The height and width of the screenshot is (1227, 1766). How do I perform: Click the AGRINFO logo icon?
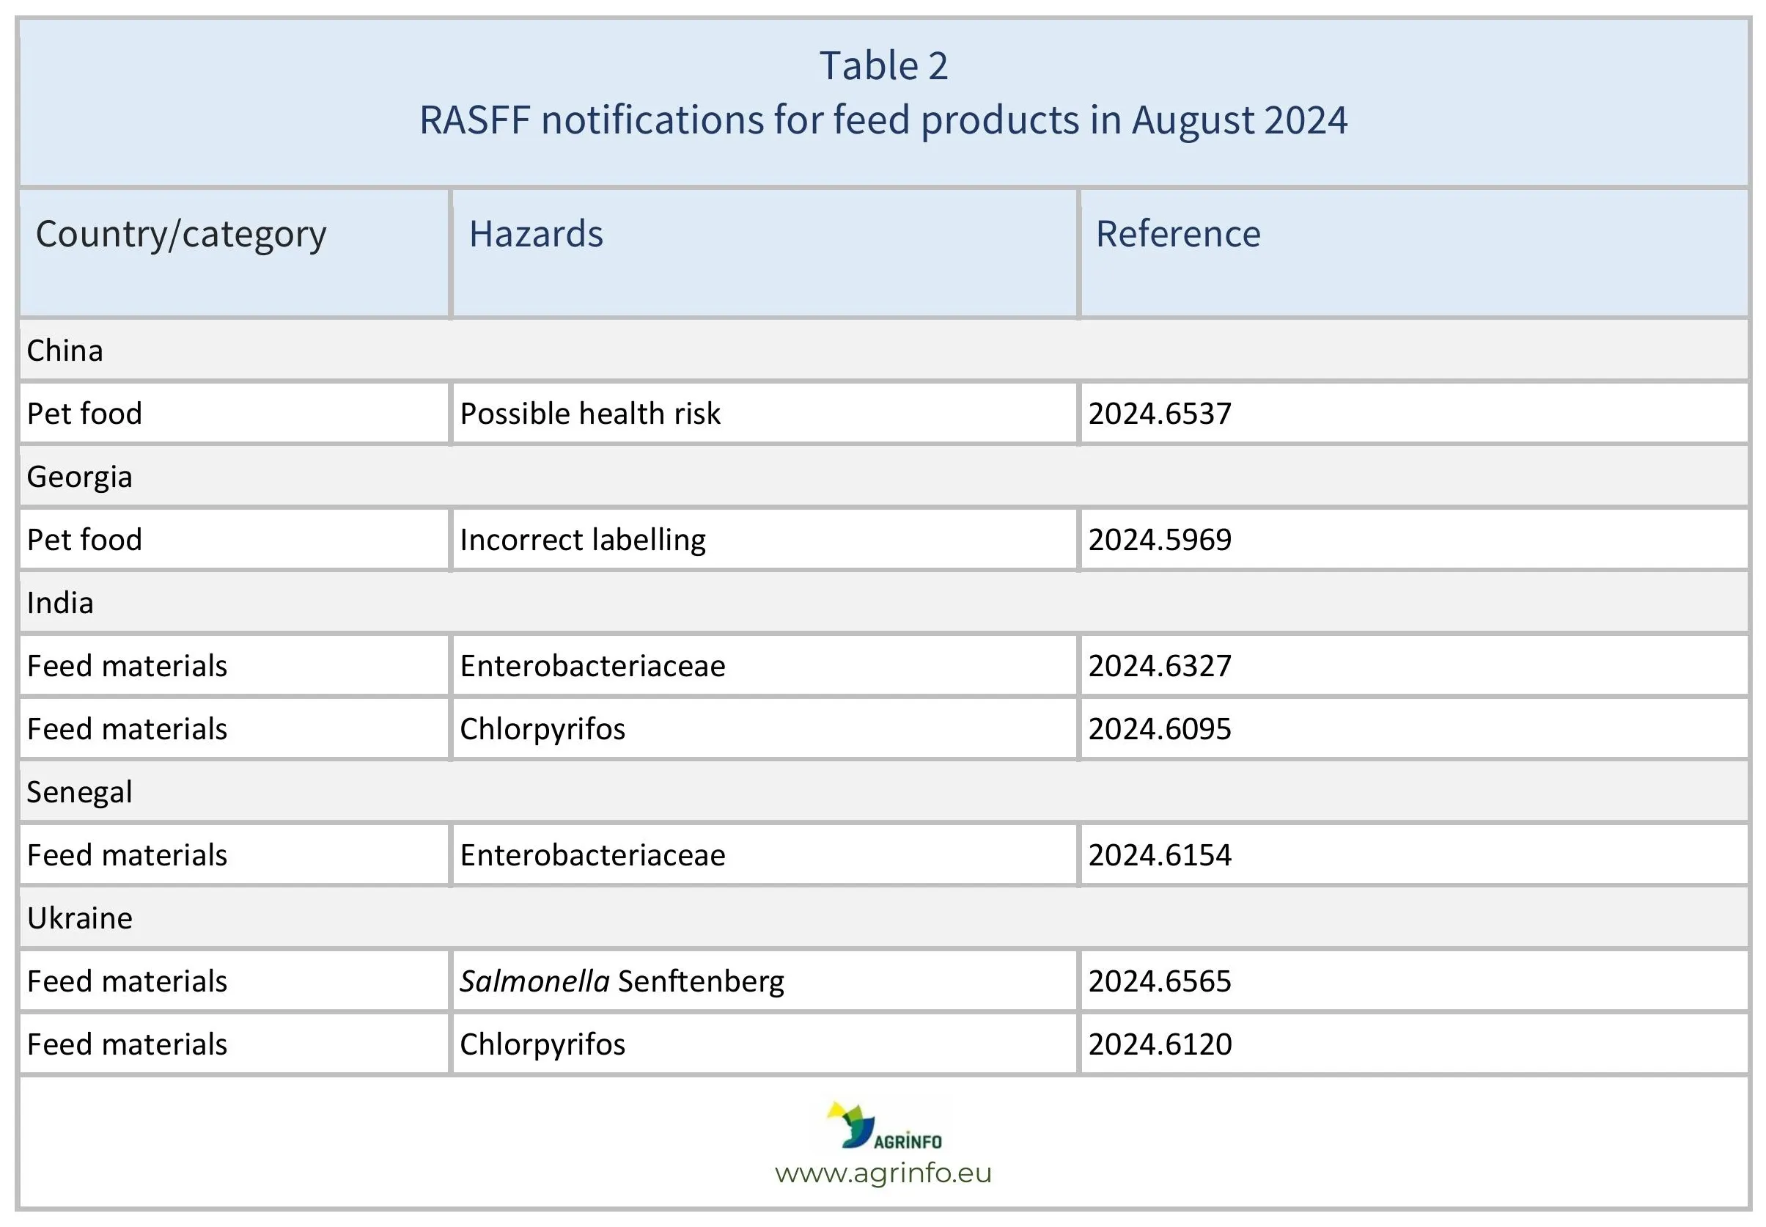coord(884,1127)
